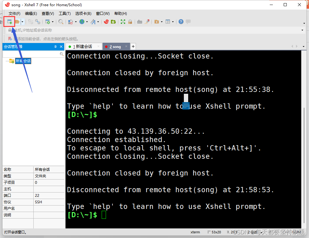Screen dimensions: 309x238
Task: Click the xterm status bar entry
Action: 195,232
